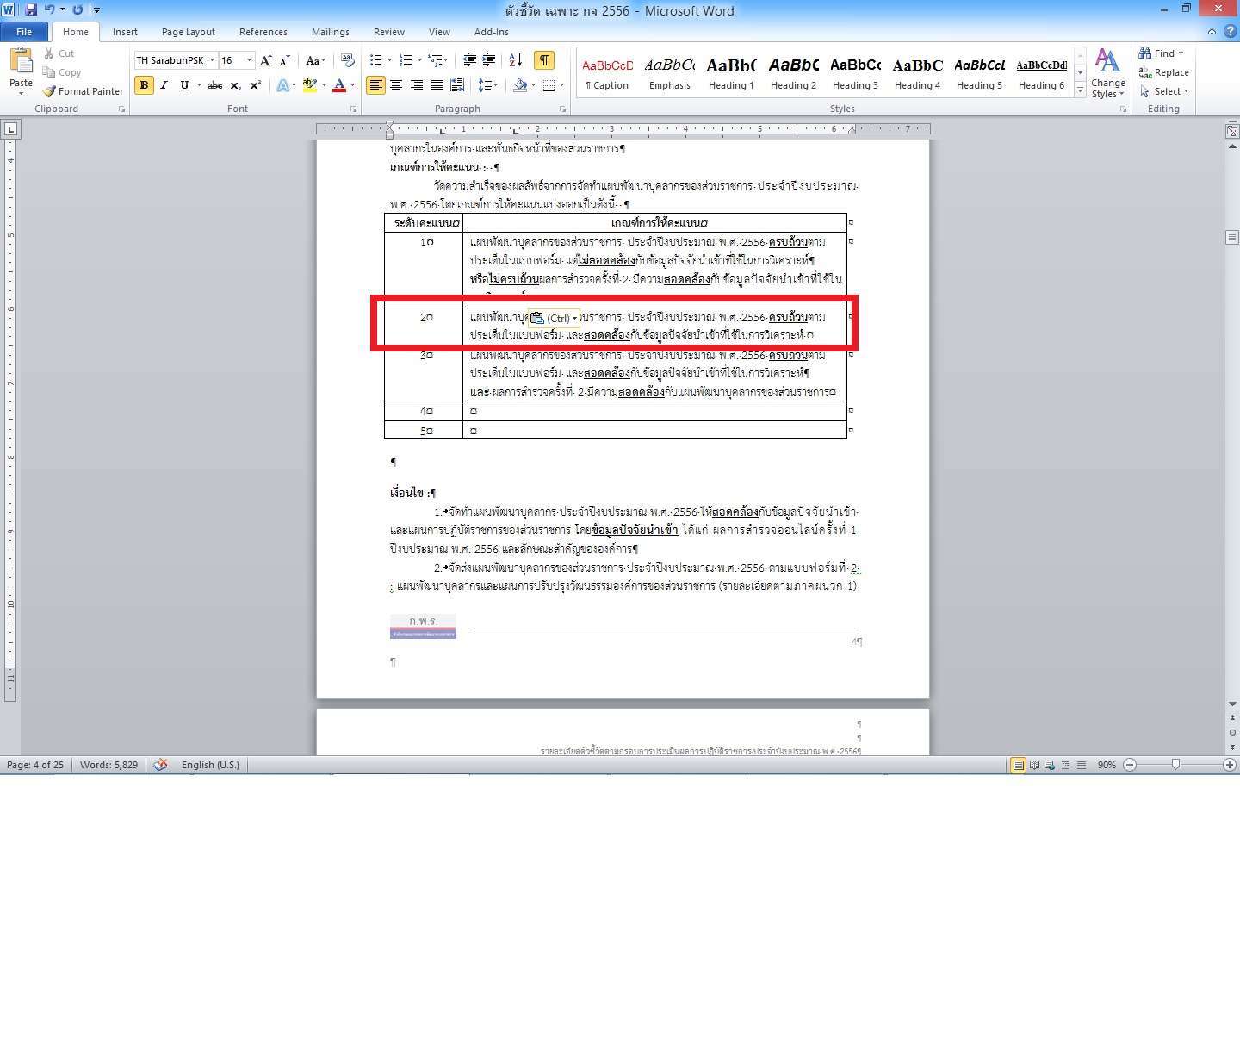Viewport: 1240px width, 1037px height.
Task: Open the Multilevel List dropdown
Action: pyautogui.click(x=438, y=60)
